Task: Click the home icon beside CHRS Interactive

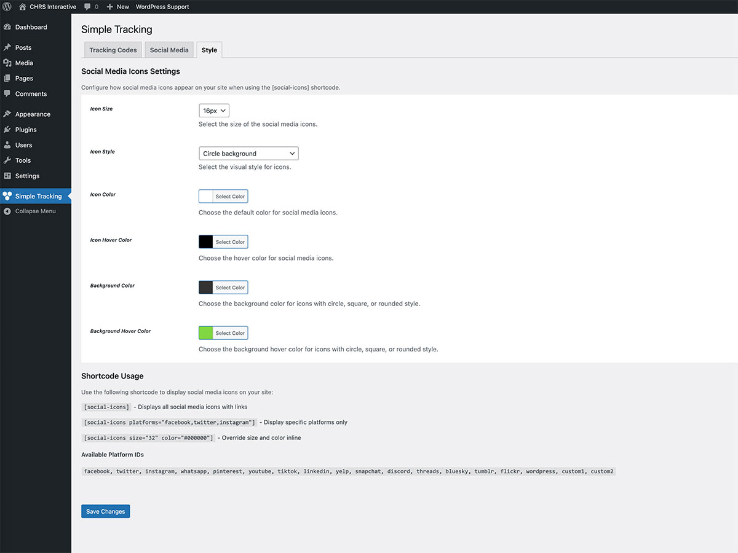Action: click(x=23, y=7)
